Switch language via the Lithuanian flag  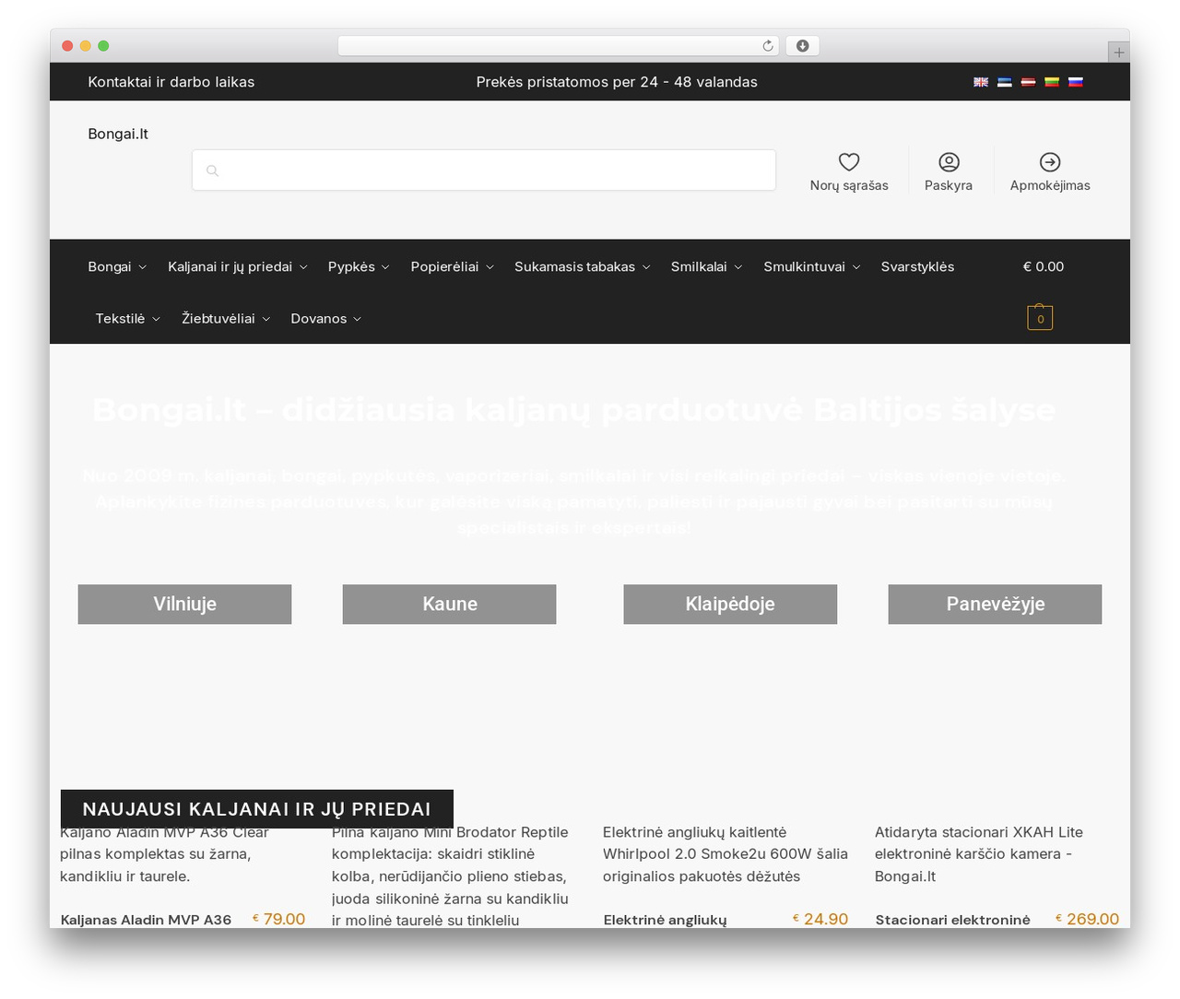click(x=1052, y=82)
